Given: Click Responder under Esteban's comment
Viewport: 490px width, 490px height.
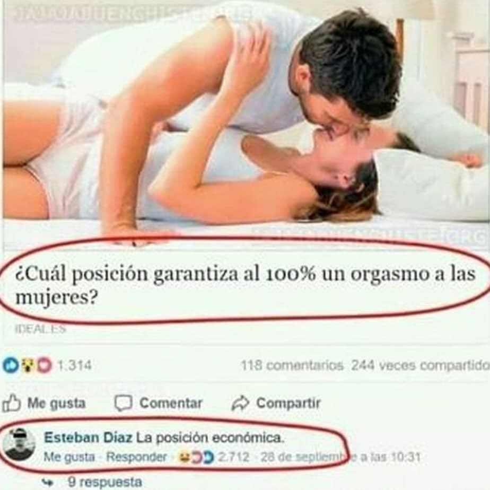Looking at the screenshot, I should [137, 457].
